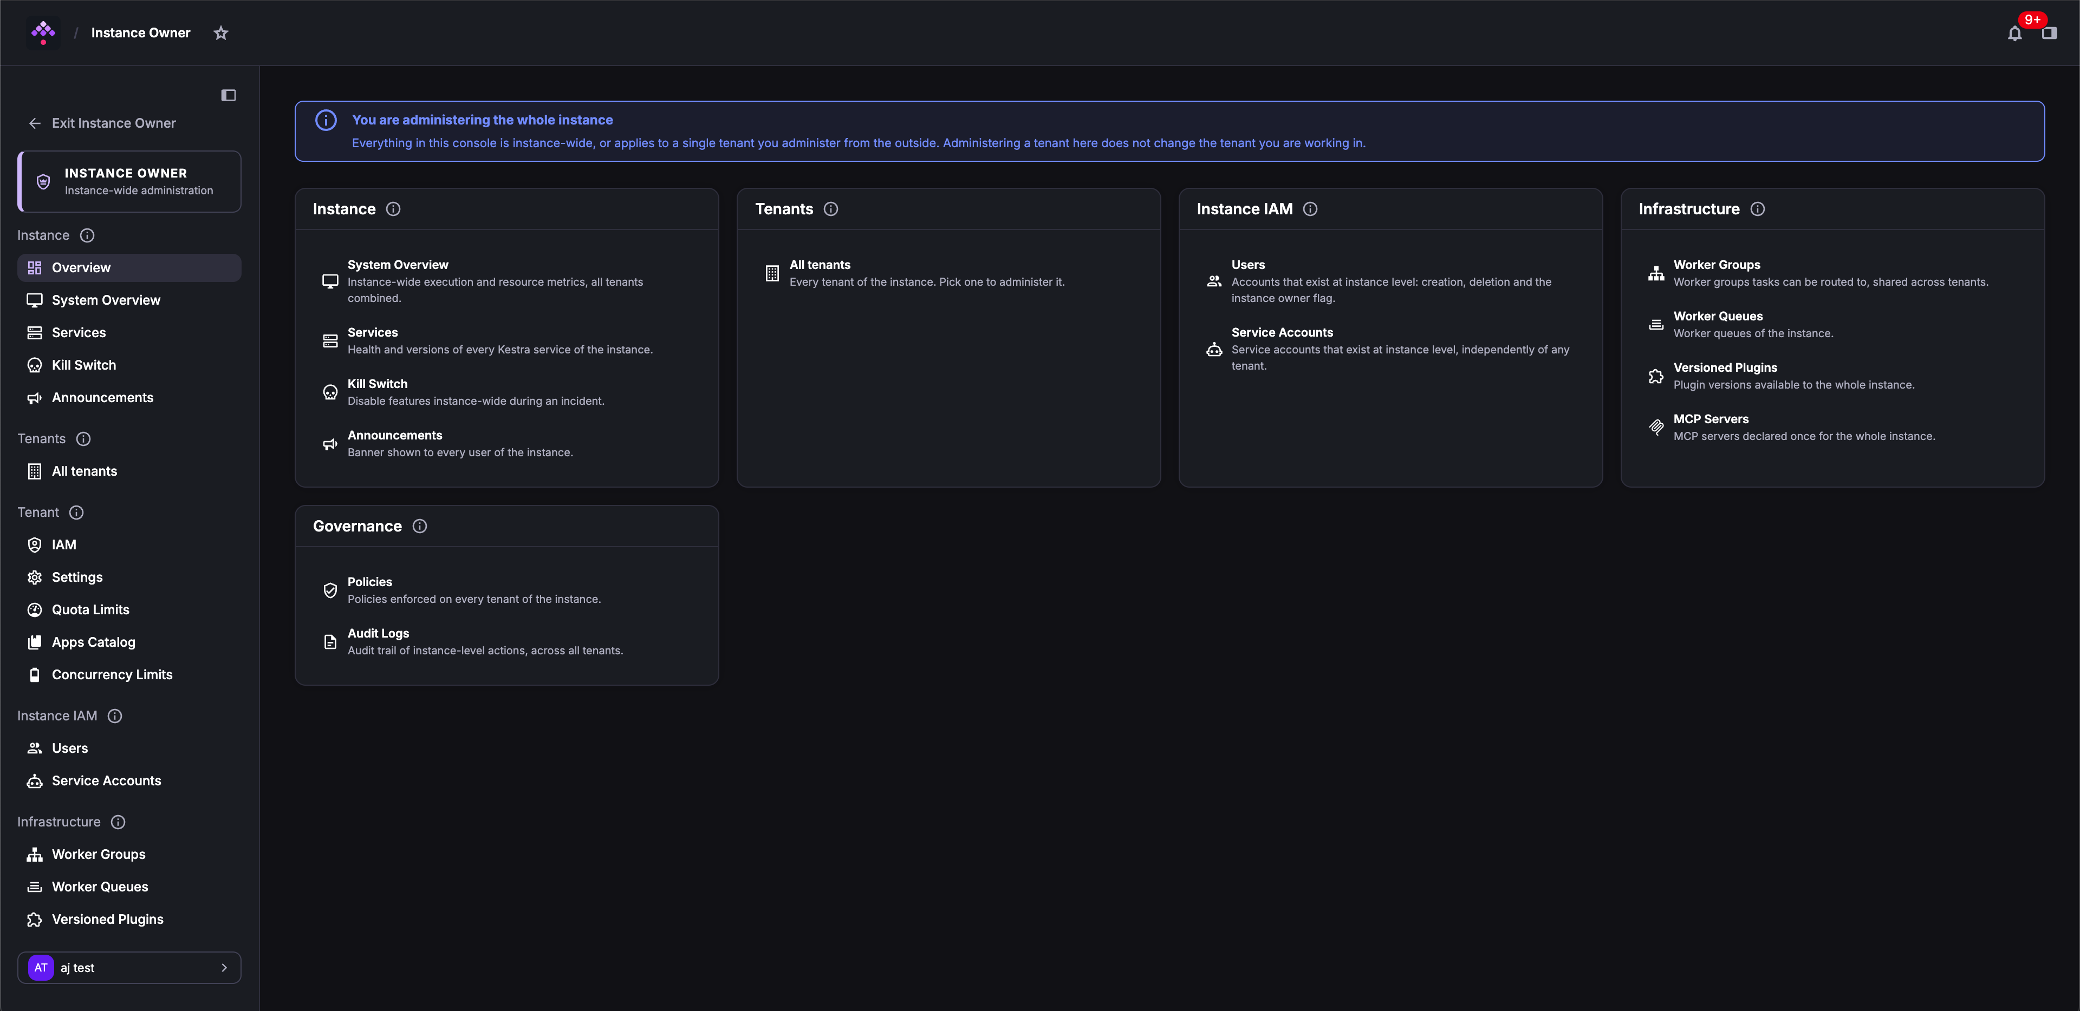The image size is (2080, 1011).
Task: Open All tenants from the sidebar
Action: [129, 471]
